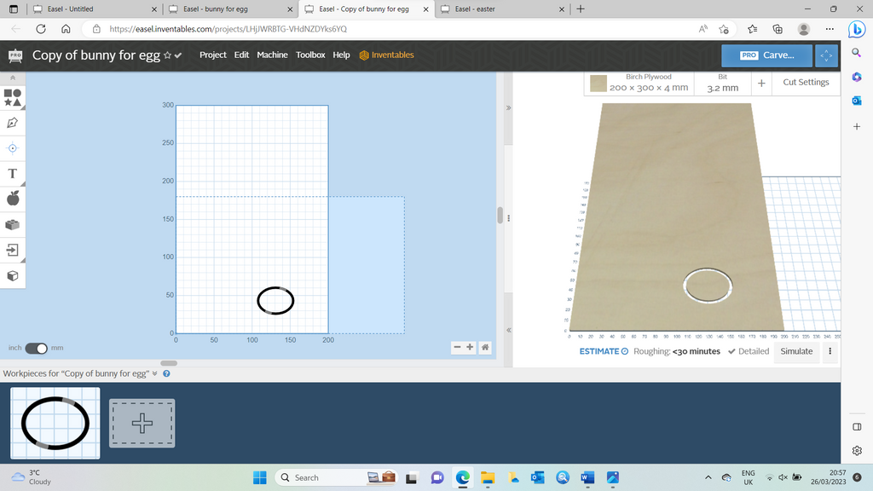Open the Apps brick icon
Viewport: 873px width, 491px height.
(x=13, y=224)
